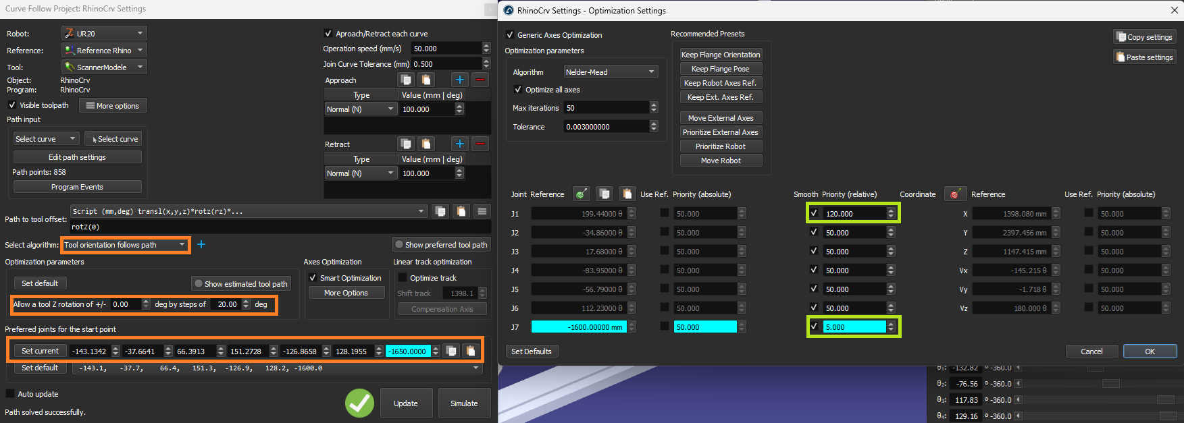Screen dimensions: 1184x423
Task: Click blue plus icon beside Select algorithm dropdown
Action: point(201,244)
